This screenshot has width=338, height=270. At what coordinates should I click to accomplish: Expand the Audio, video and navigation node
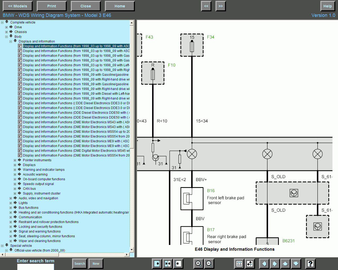pos(11,198)
